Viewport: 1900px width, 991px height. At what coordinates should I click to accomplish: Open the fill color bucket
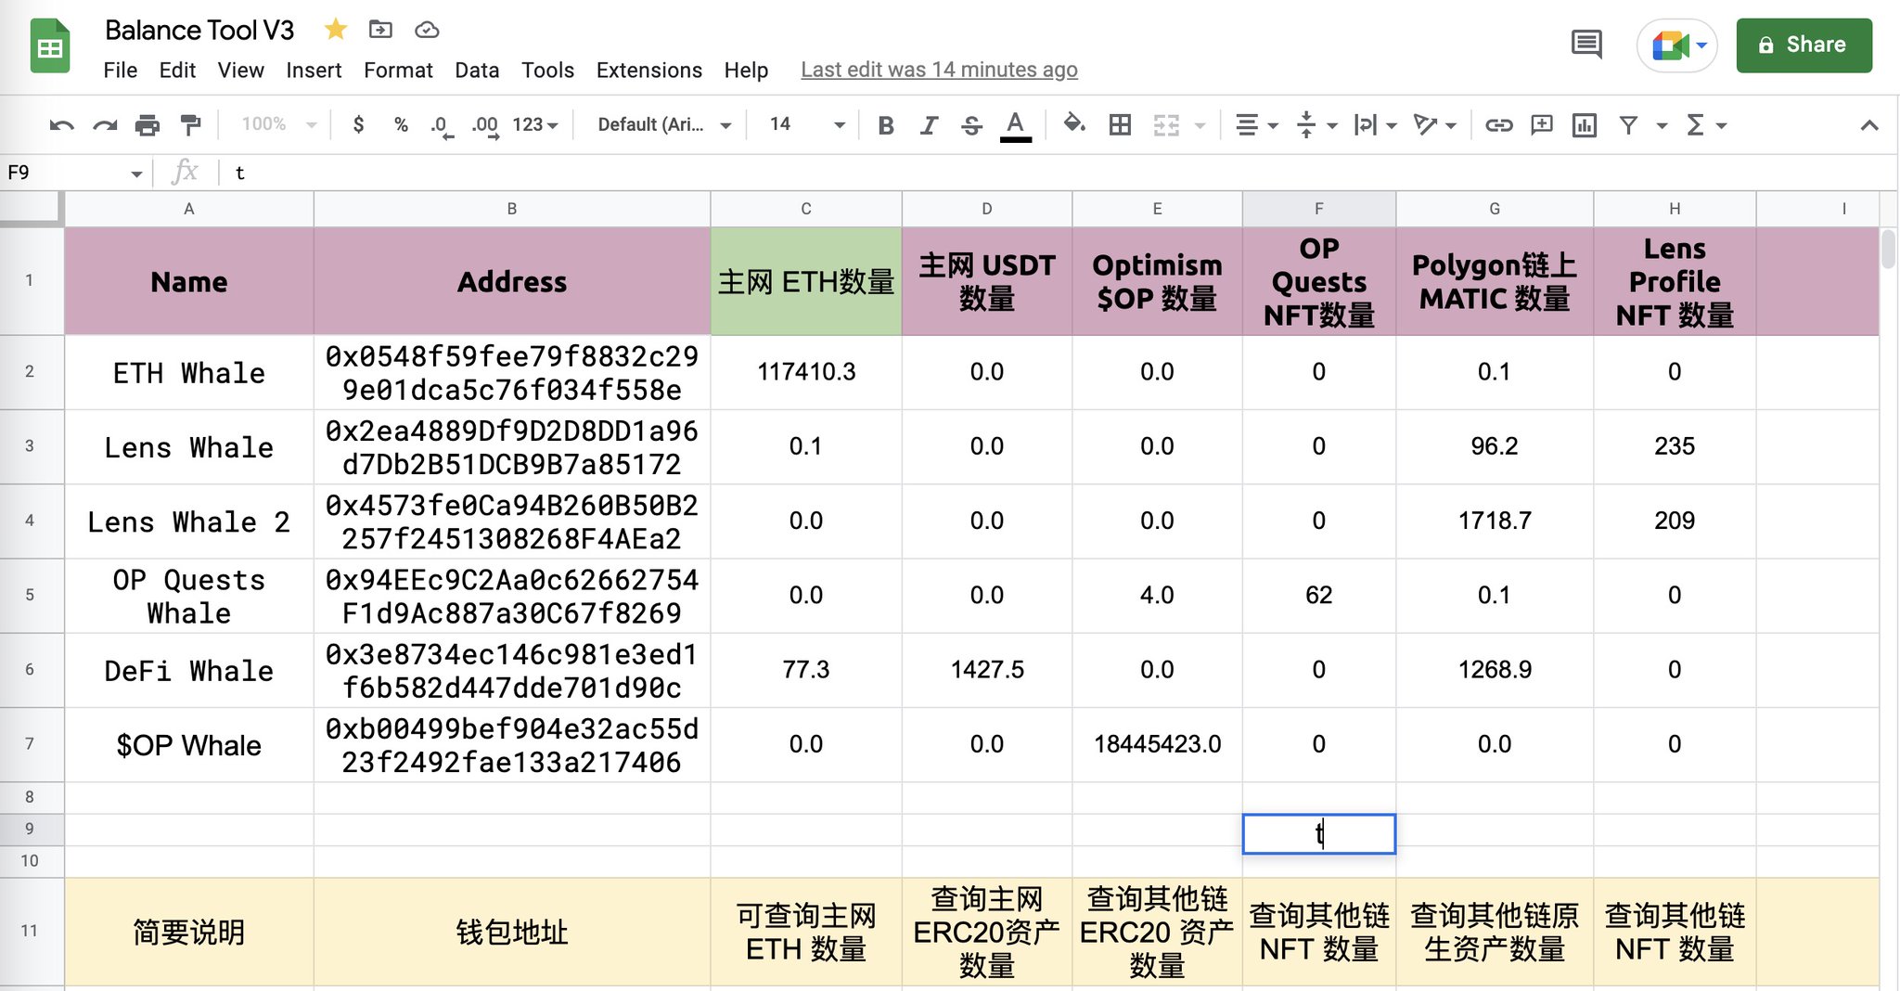point(1073,123)
